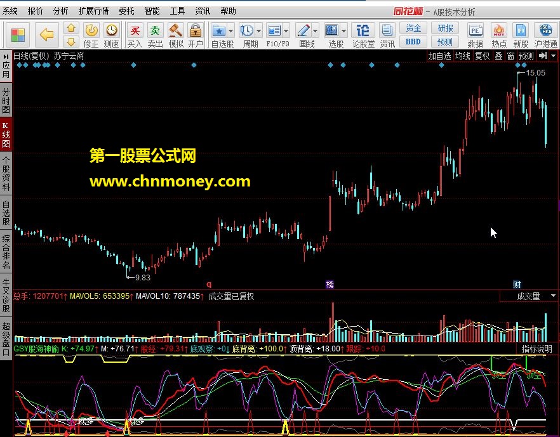Switch to the 分时图 sidebar tab

[x=6, y=100]
